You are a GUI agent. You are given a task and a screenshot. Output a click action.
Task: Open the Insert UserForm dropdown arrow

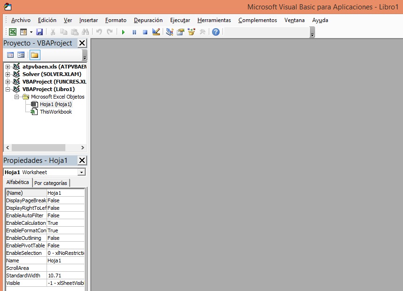pyautogui.click(x=31, y=32)
